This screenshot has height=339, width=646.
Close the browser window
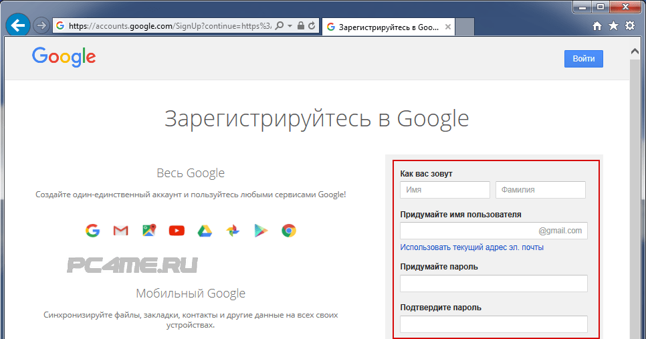click(625, 7)
